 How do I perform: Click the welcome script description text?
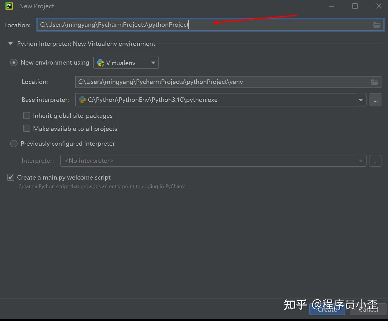coord(102,187)
